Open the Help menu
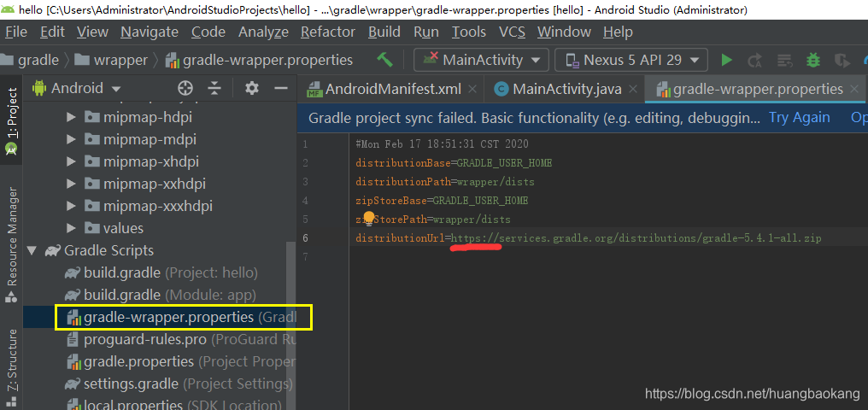 click(618, 32)
